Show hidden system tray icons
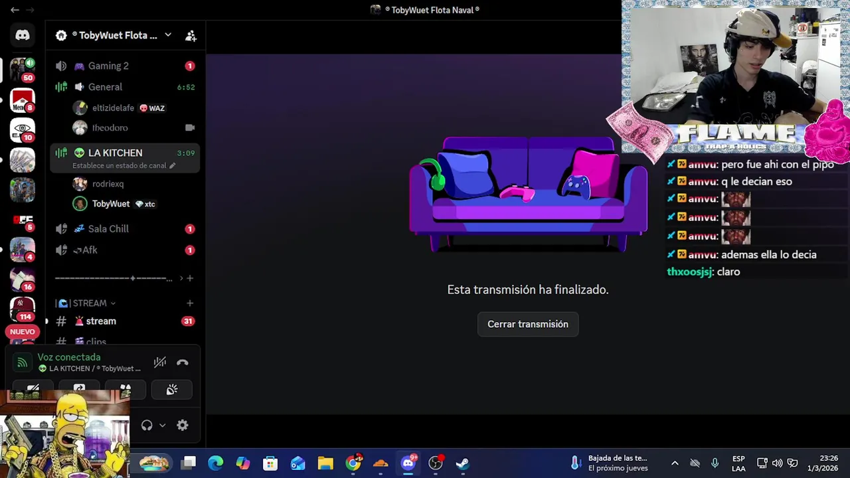 [x=675, y=463]
